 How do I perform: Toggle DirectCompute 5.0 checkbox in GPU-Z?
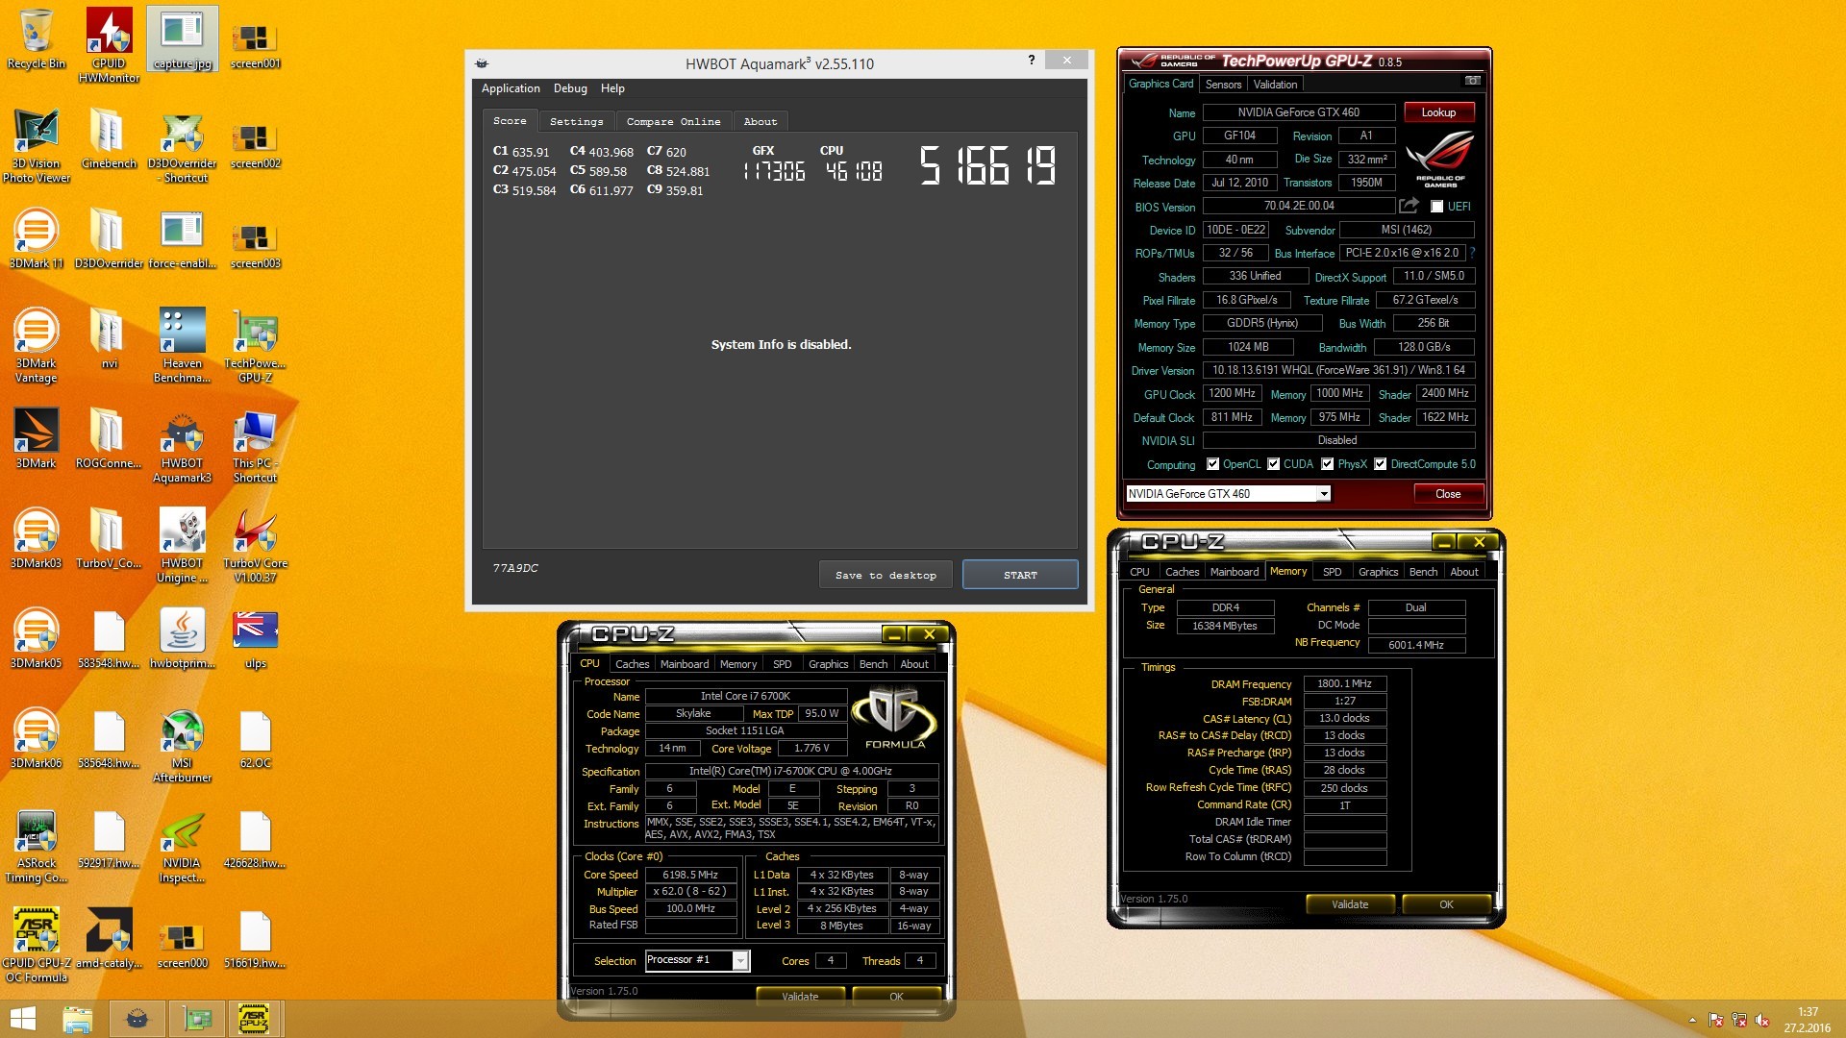[1380, 464]
